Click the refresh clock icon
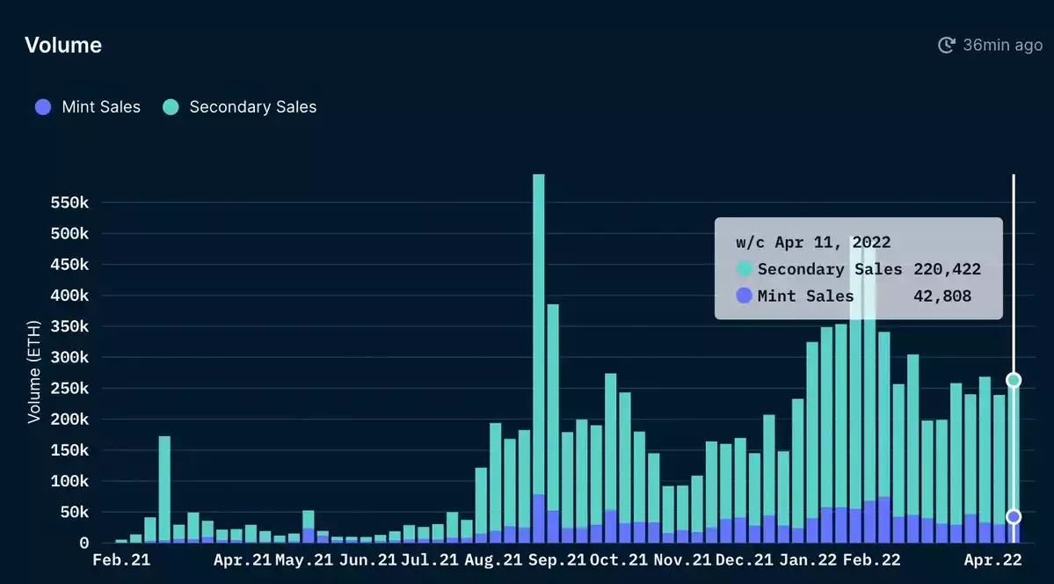Viewport: 1054px width, 584px height. tap(947, 45)
